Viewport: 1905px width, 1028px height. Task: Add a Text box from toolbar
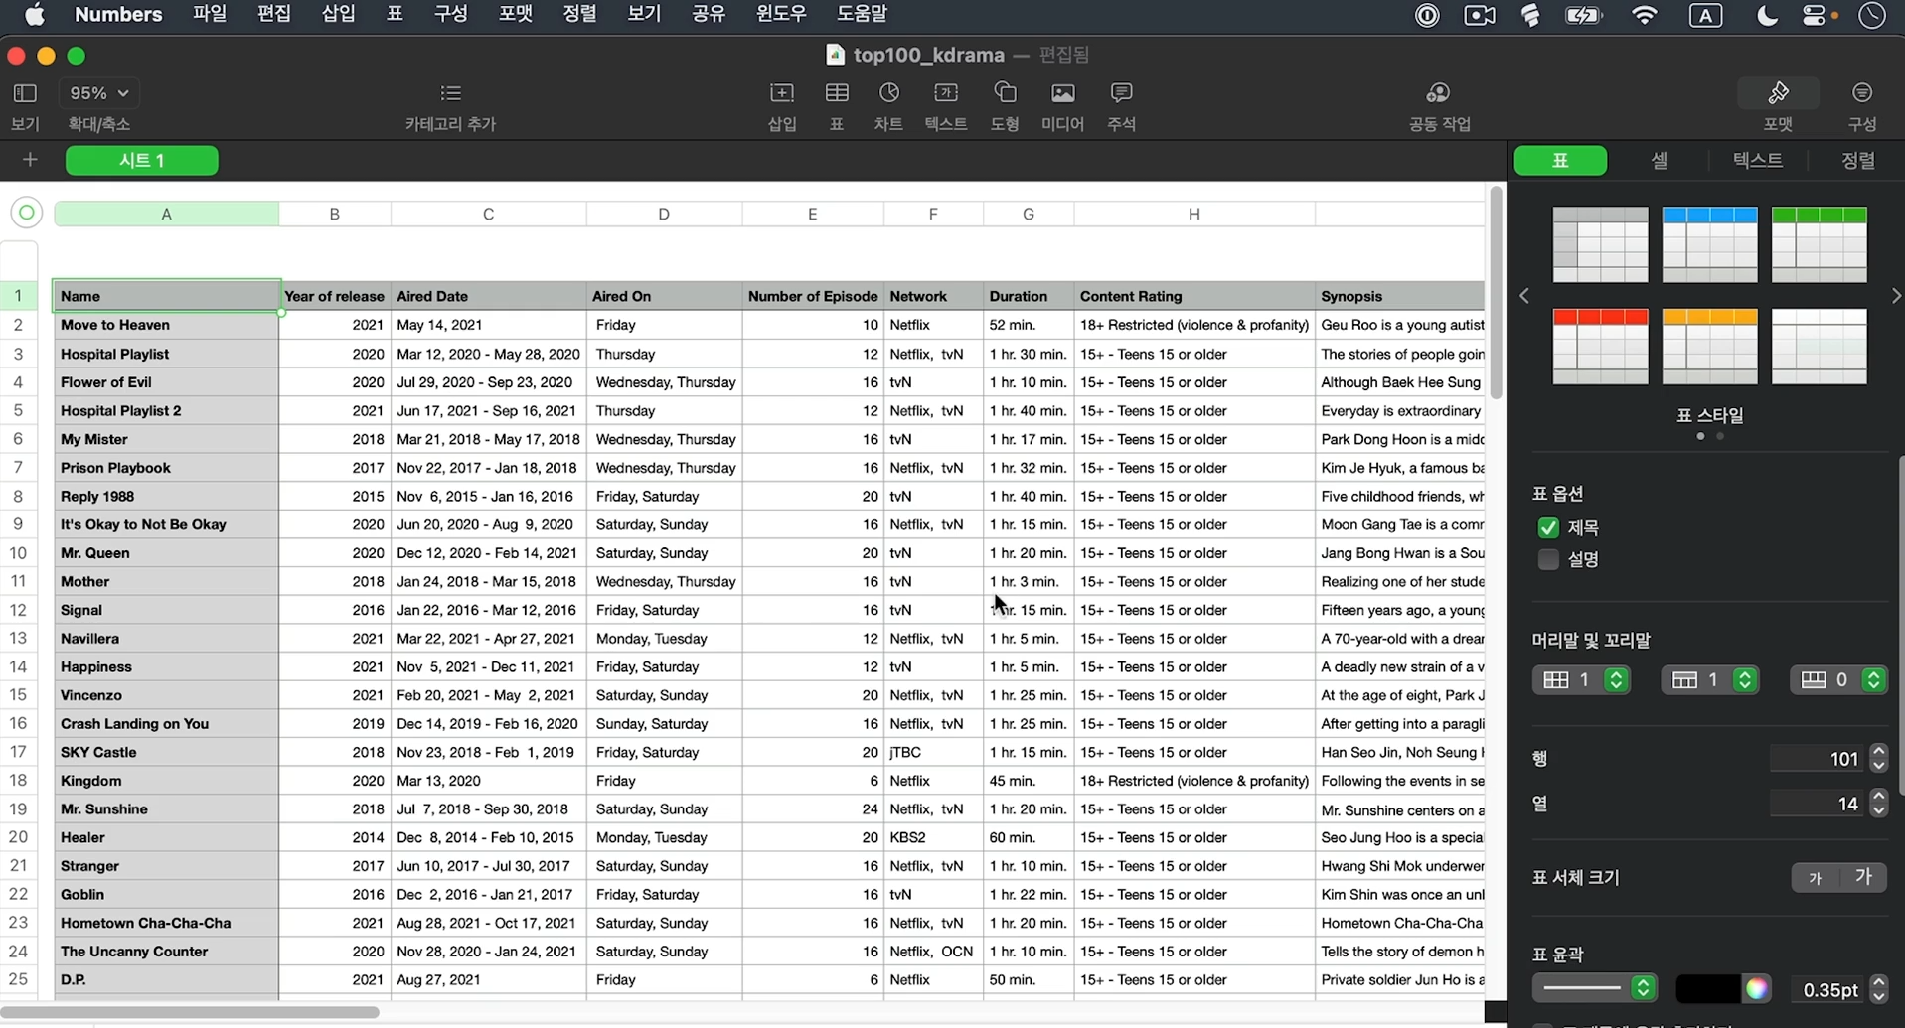(946, 93)
